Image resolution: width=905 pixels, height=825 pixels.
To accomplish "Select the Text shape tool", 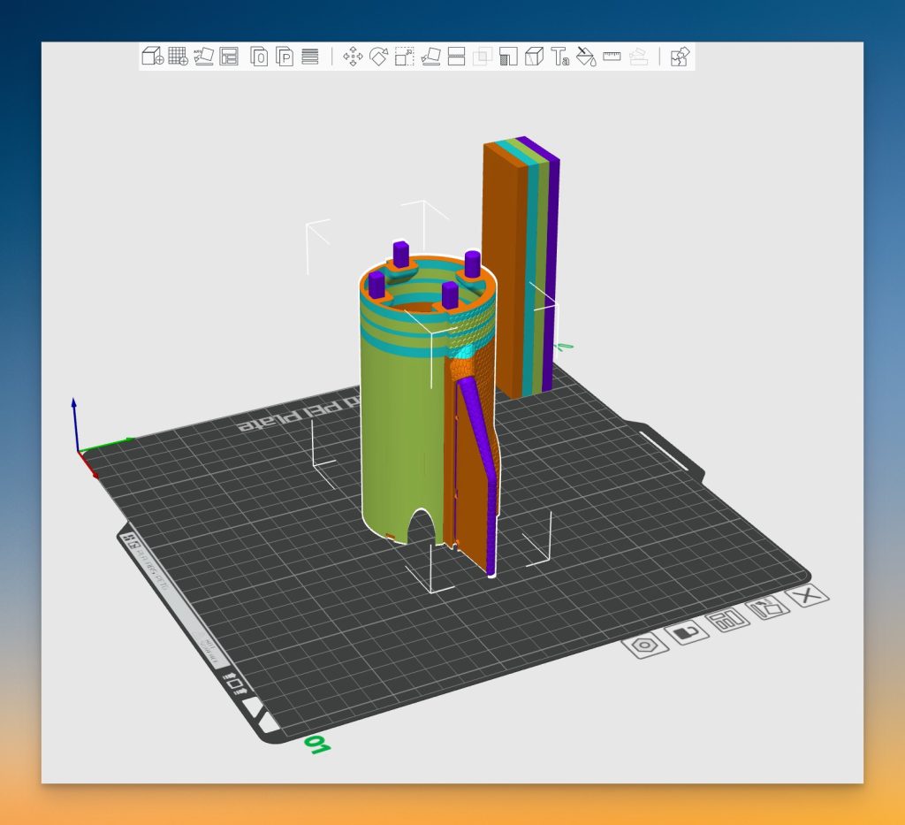I will 559,57.
